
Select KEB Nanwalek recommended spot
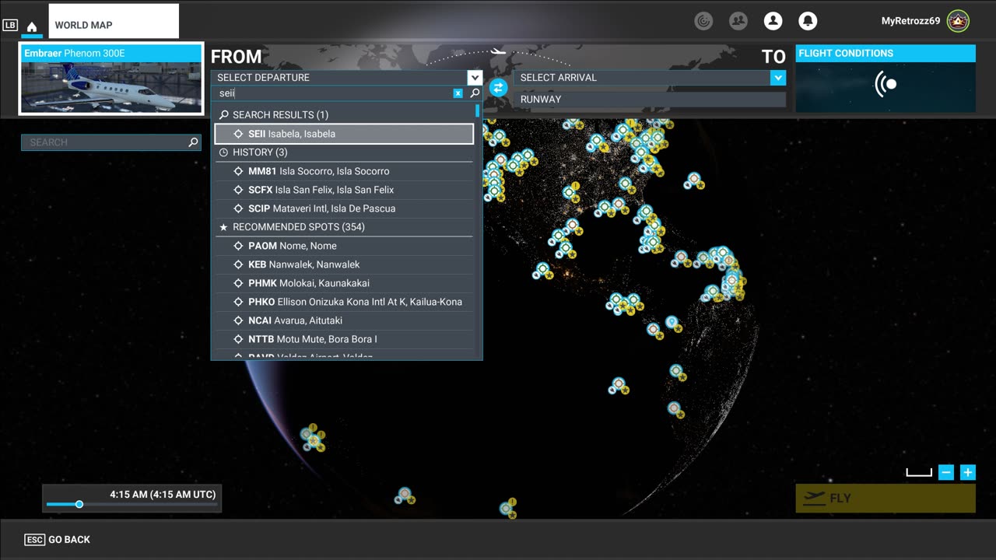click(344, 264)
